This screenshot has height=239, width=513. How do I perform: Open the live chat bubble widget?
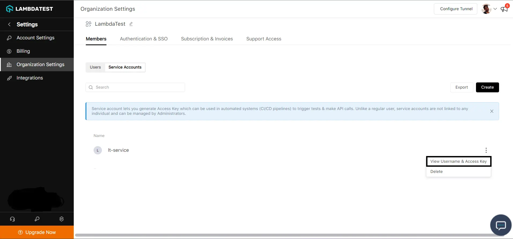point(500,225)
